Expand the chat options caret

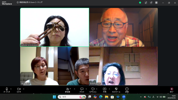coord(86,89)
